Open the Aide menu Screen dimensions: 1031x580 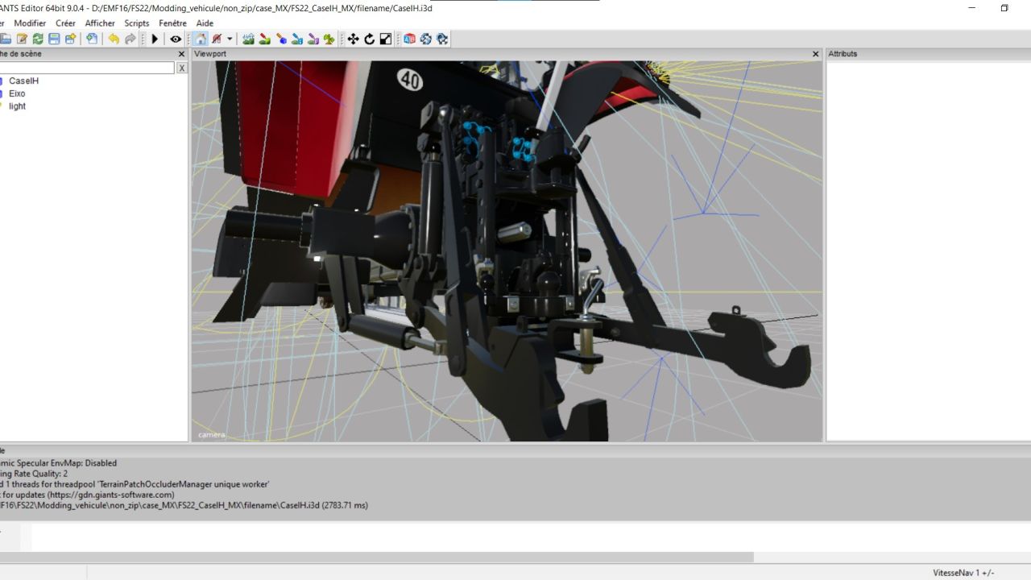point(205,23)
